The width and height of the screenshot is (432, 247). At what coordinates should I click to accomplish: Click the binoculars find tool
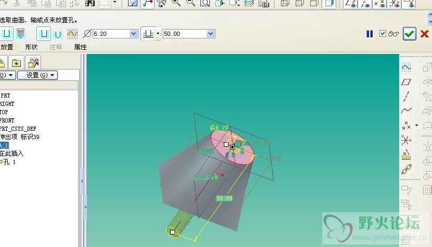pos(90,3)
